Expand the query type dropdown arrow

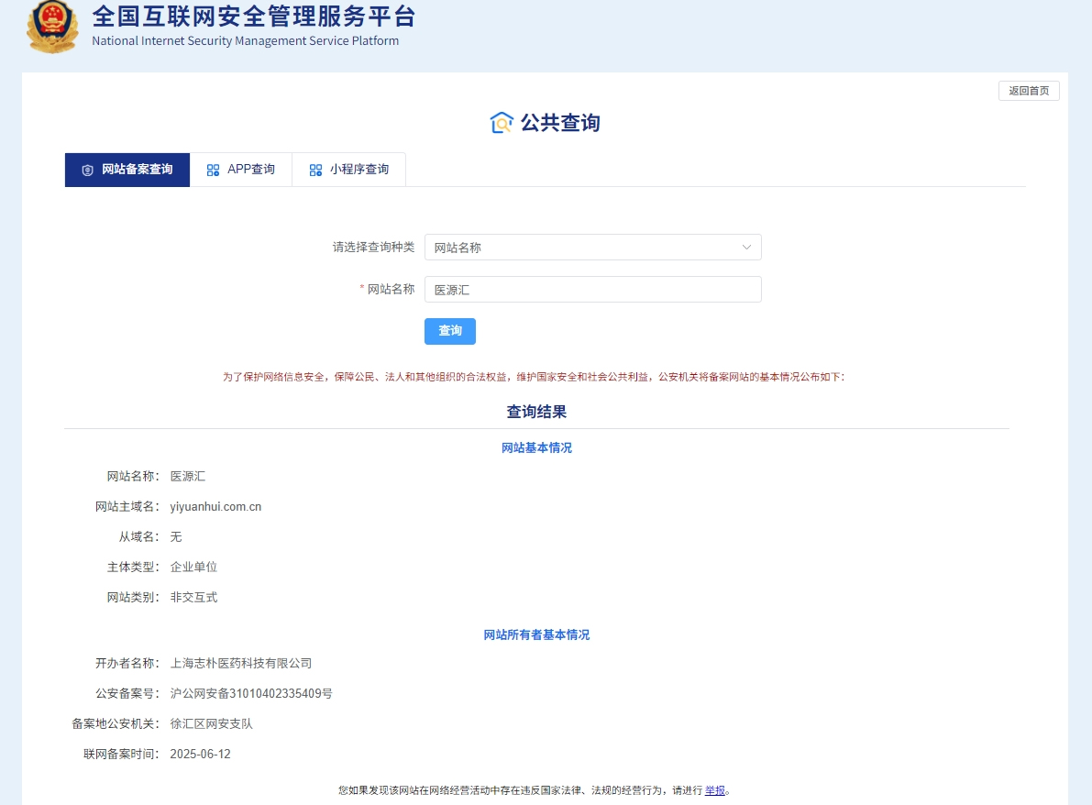coord(746,248)
